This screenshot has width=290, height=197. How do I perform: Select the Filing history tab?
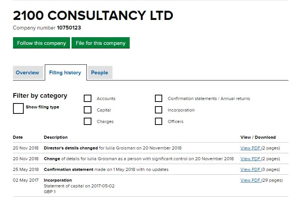tap(65, 73)
